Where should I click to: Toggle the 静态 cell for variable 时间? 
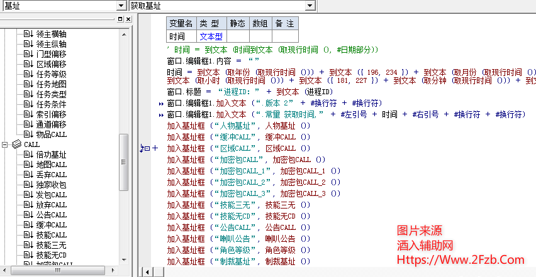click(x=237, y=36)
